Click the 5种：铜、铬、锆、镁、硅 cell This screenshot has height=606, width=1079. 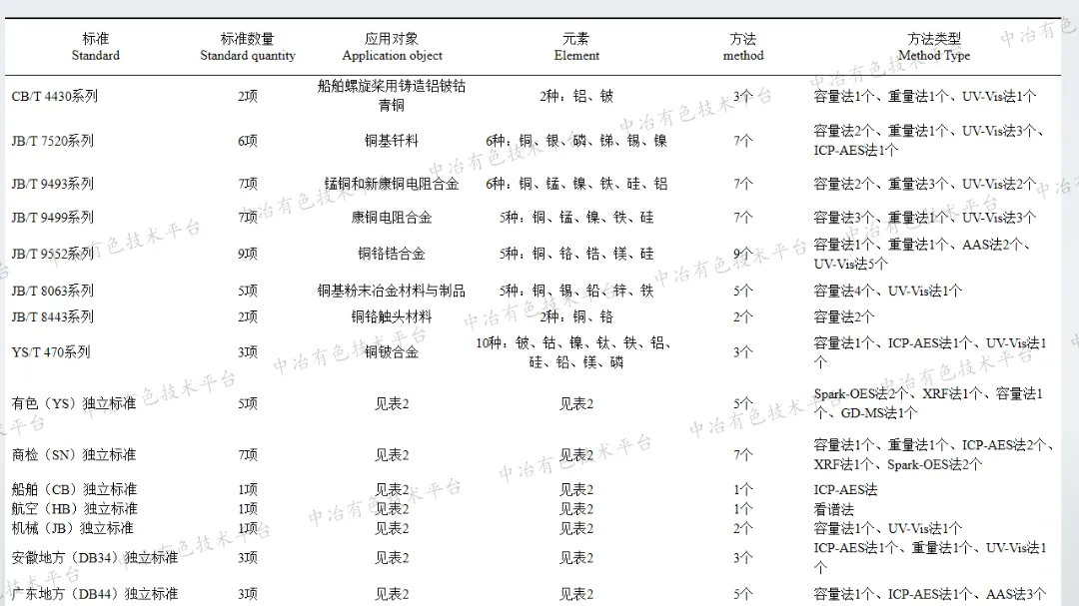point(576,254)
